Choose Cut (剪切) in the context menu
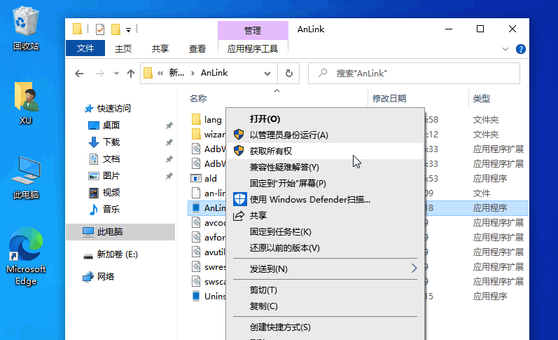 tap(326, 290)
